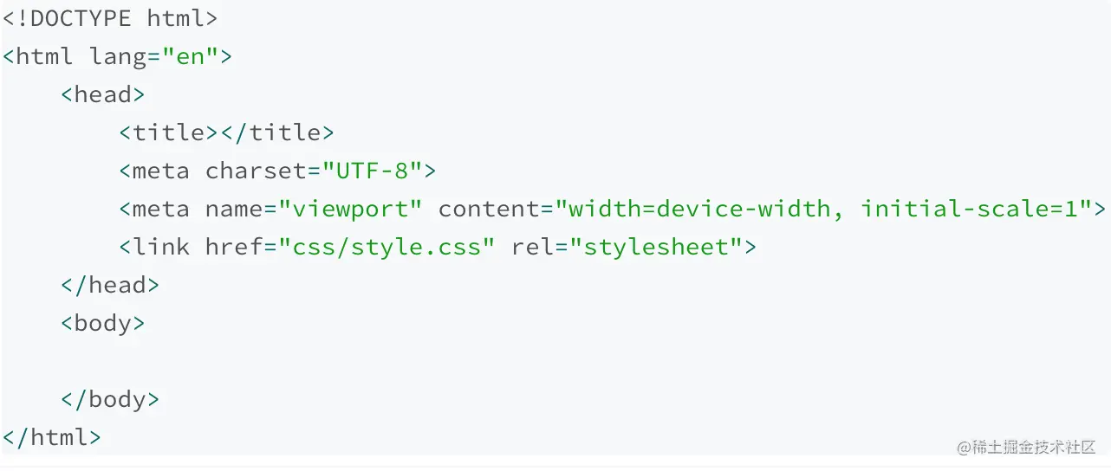Click the "UTF-8" charset value
This screenshot has height=471, width=1111.
pos(372,171)
